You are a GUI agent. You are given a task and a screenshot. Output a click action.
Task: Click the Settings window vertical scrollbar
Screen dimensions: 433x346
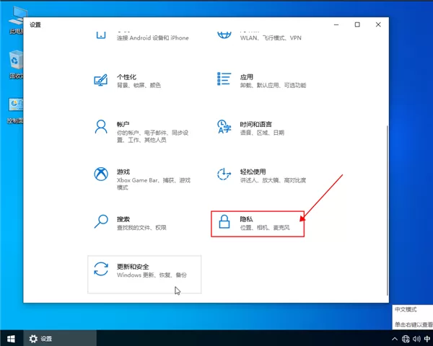click(x=387, y=210)
